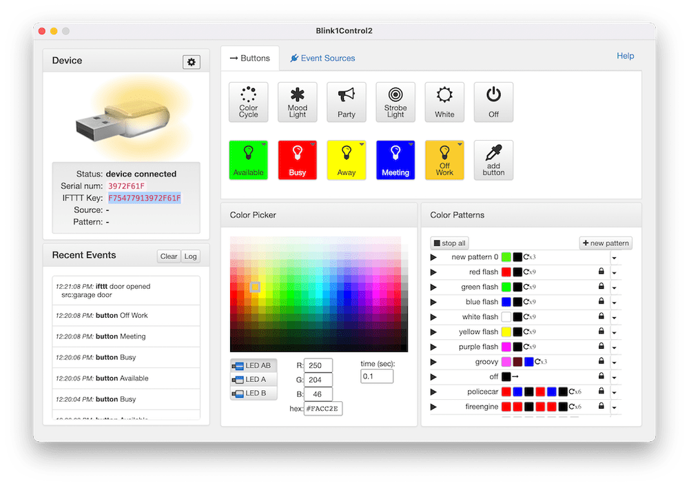The image size is (689, 486).
Task: Click the green swatch in new pattern 0
Action: pyautogui.click(x=506, y=257)
